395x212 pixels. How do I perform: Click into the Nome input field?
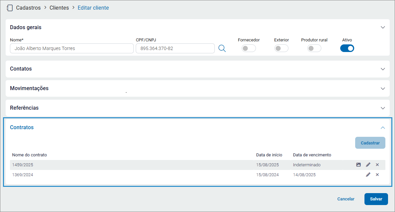(72, 48)
